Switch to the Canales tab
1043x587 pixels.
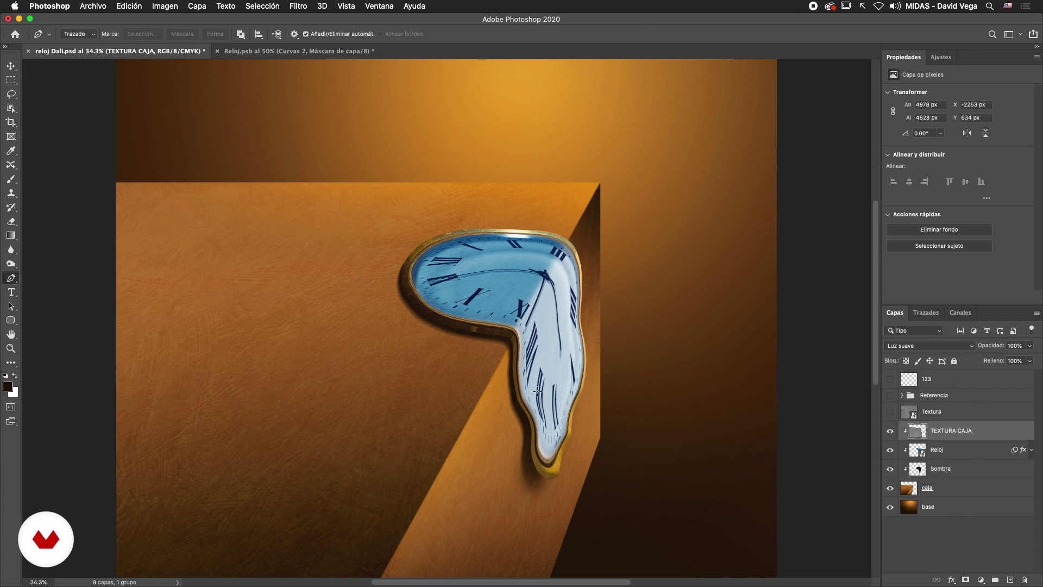[x=960, y=313]
